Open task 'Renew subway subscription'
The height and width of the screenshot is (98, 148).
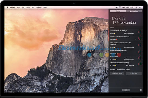[x=120, y=37]
